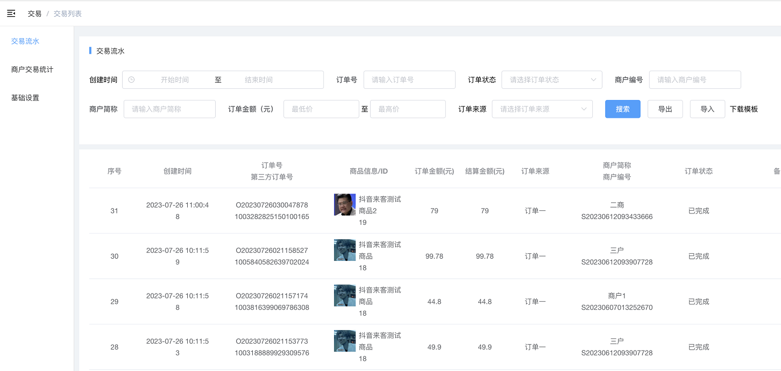The image size is (781, 371).
Task: Go to 基础设置 in the sidebar
Action: click(25, 98)
